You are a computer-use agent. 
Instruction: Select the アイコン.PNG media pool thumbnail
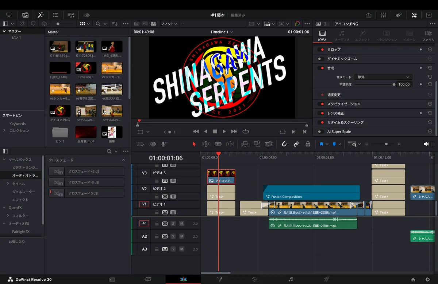pos(60,111)
